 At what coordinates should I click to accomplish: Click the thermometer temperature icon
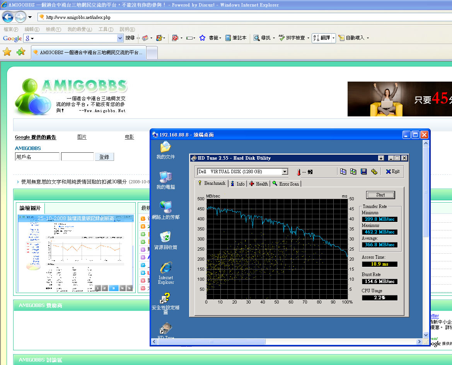(x=298, y=172)
